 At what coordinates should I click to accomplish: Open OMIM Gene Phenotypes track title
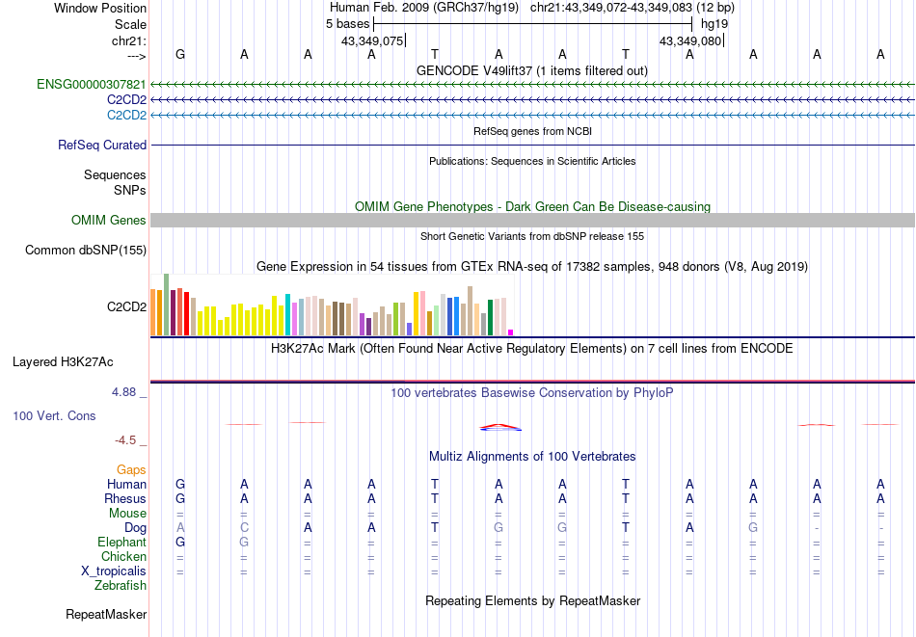click(x=532, y=206)
